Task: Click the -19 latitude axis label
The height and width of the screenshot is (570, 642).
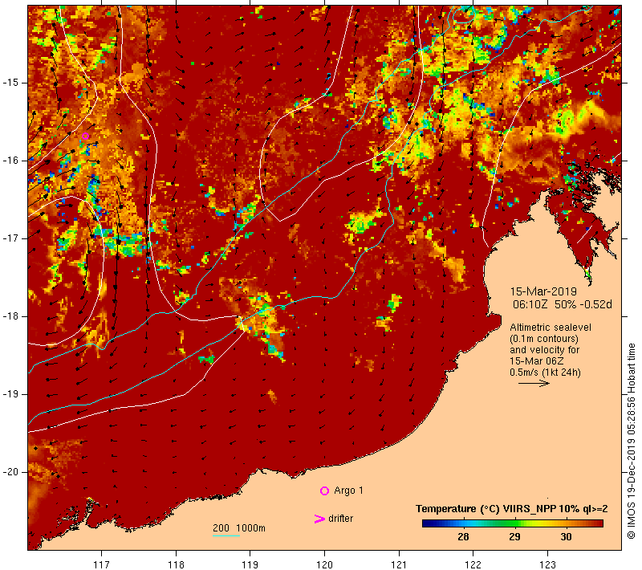Action: [x=10, y=394]
